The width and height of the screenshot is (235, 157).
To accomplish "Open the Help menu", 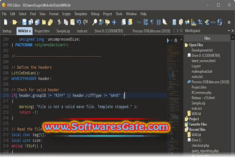I will tap(143, 14).
